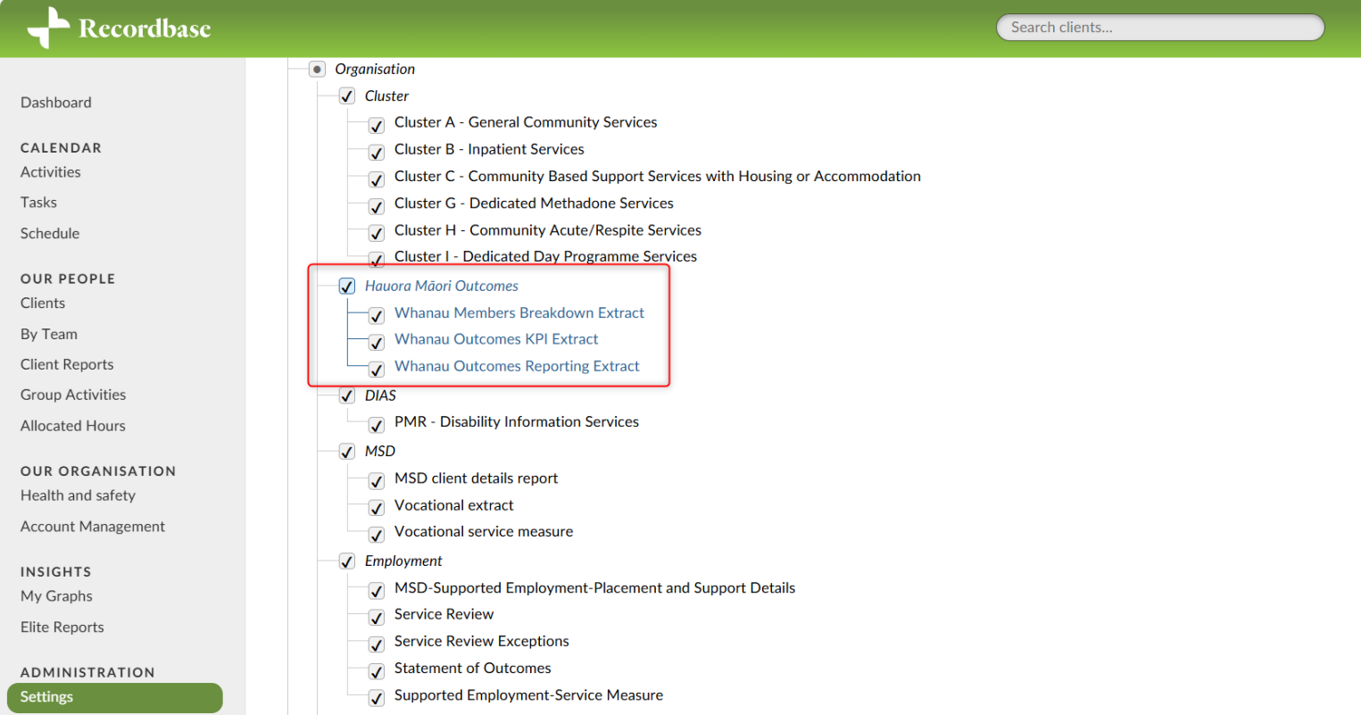Image resolution: width=1361 pixels, height=715 pixels.
Task: Select the Organisation radio button
Action: (317, 70)
